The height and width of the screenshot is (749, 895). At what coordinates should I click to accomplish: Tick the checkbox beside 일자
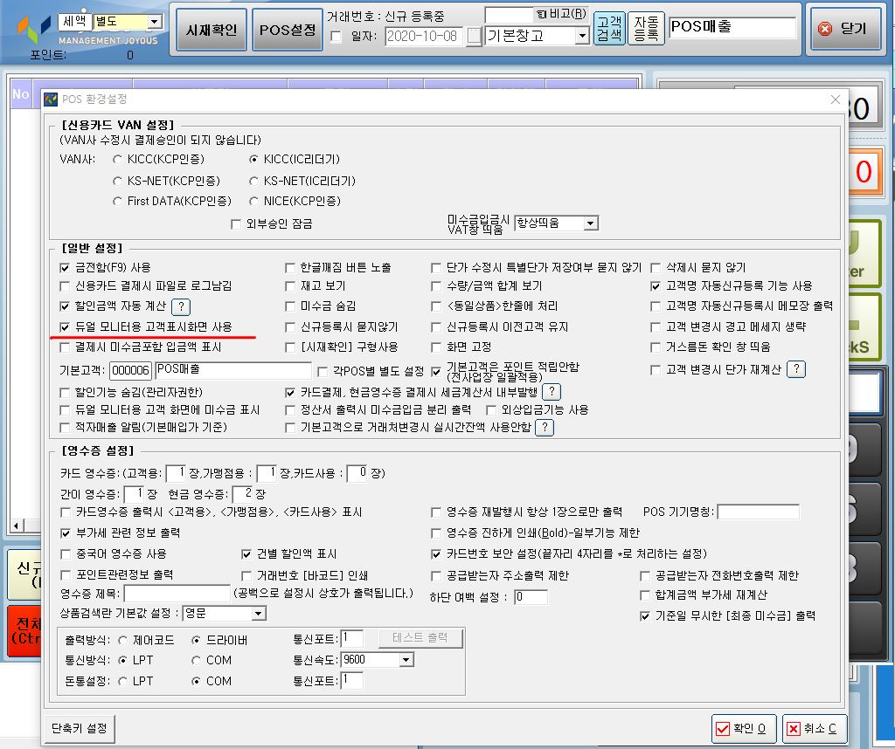[336, 37]
